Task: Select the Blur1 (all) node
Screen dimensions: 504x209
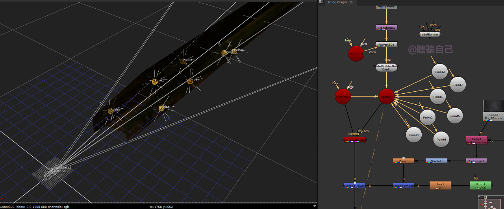Action: pos(440,185)
